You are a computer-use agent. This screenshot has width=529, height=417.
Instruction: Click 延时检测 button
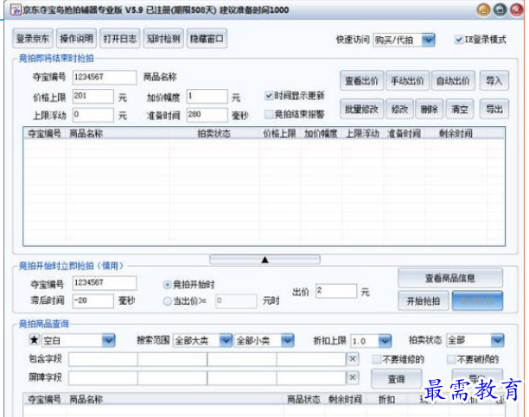point(163,39)
